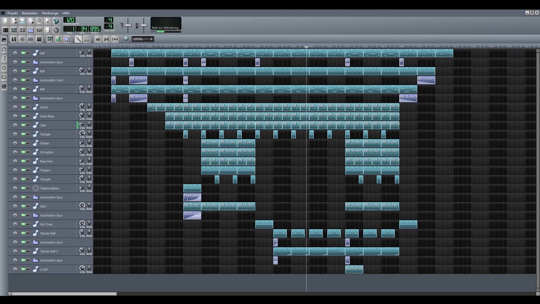Select the draw mode pencil tool
Viewport: 540px width, 304px height.
coord(78,39)
